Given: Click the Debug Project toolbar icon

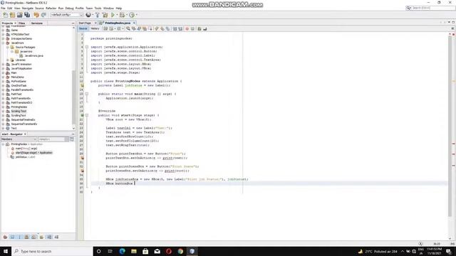Looking at the screenshot, I should [122, 15].
